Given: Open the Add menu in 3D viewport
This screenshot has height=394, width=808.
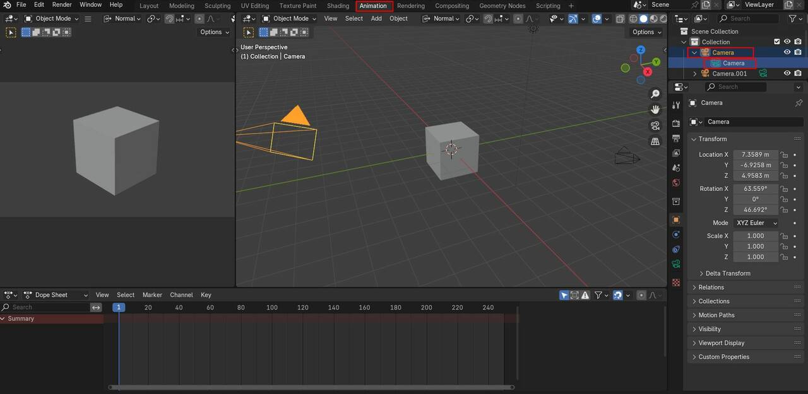Looking at the screenshot, I should click(x=376, y=18).
